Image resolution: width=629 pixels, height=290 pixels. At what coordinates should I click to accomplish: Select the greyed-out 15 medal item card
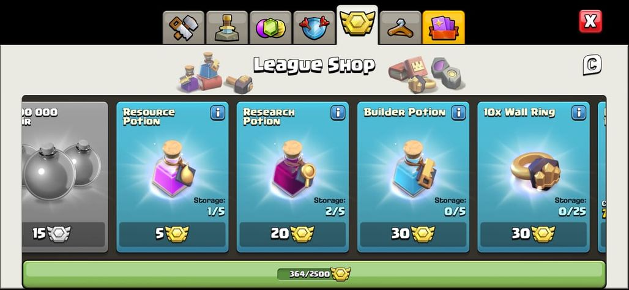coord(65,177)
